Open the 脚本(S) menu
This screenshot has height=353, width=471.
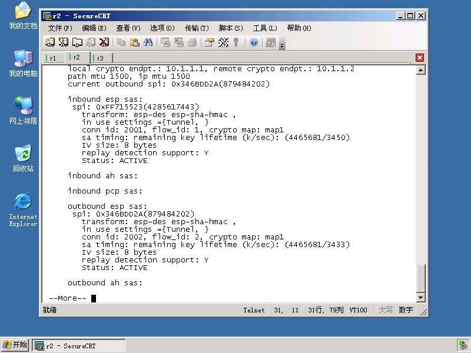click(x=231, y=28)
